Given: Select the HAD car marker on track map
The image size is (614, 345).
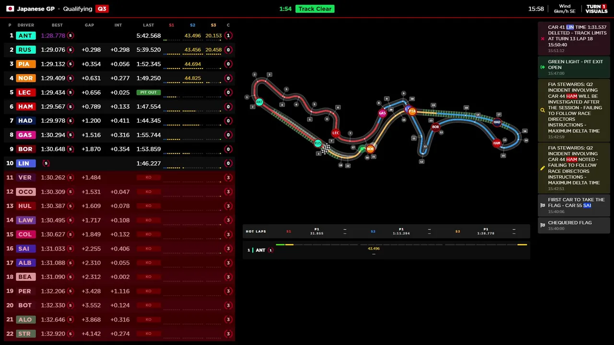Looking at the screenshot, I should pyautogui.click(x=497, y=122).
